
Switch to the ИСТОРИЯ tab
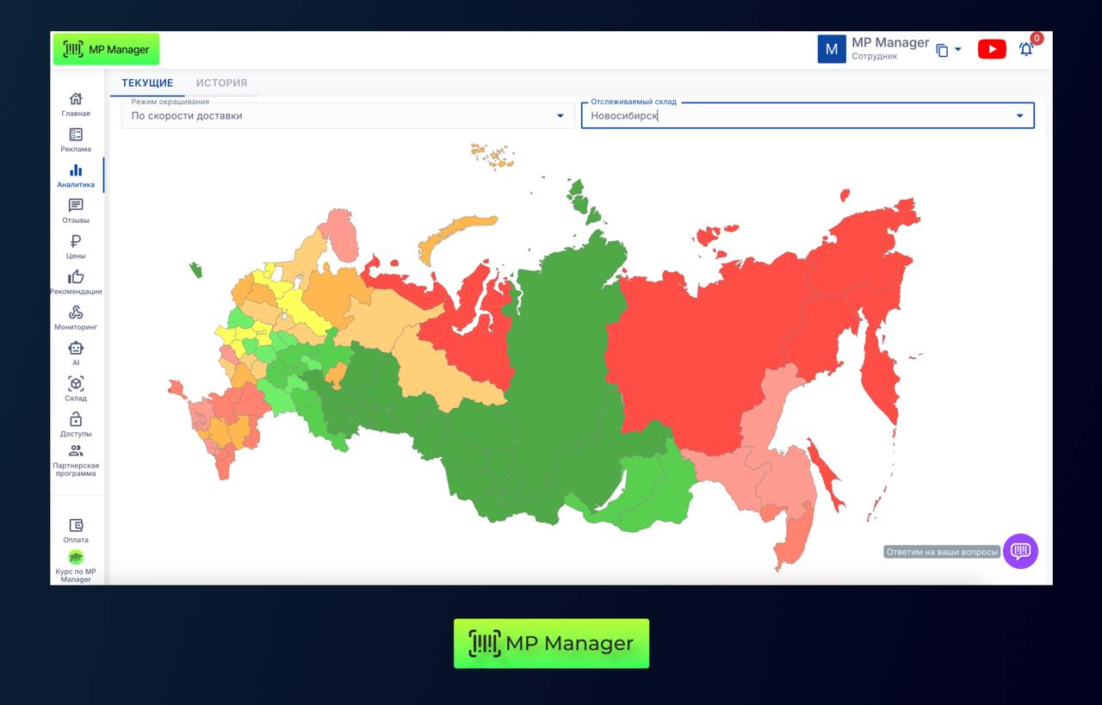coord(221,83)
